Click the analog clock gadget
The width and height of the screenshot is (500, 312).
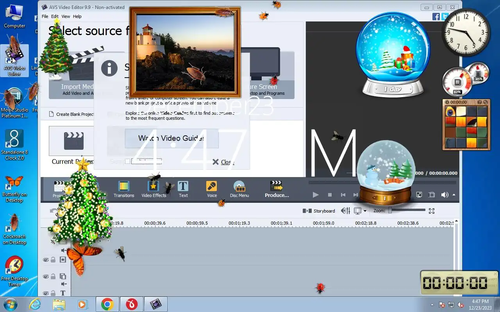466,33
